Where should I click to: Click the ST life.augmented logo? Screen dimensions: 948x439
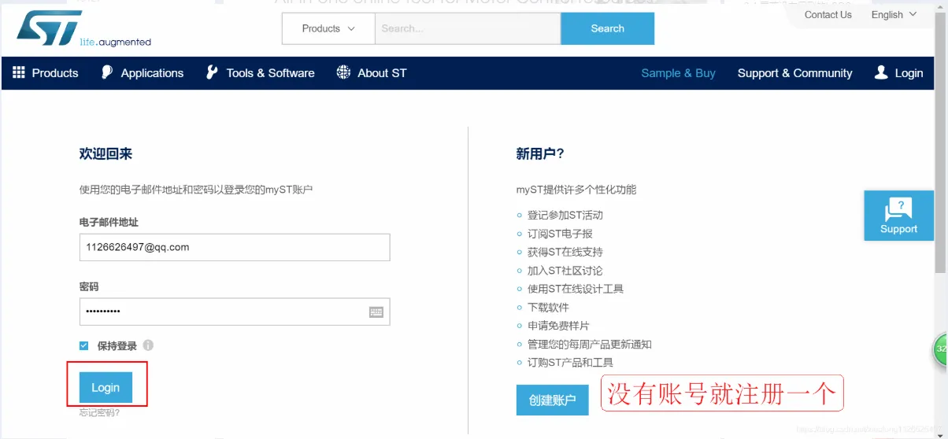tap(82, 28)
